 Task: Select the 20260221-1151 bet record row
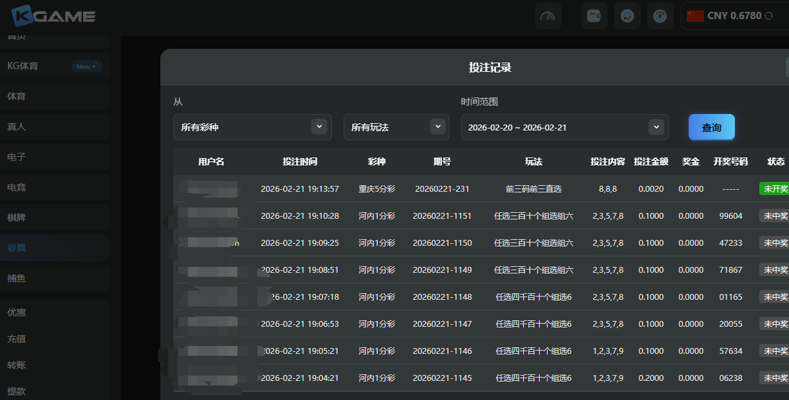click(442, 215)
